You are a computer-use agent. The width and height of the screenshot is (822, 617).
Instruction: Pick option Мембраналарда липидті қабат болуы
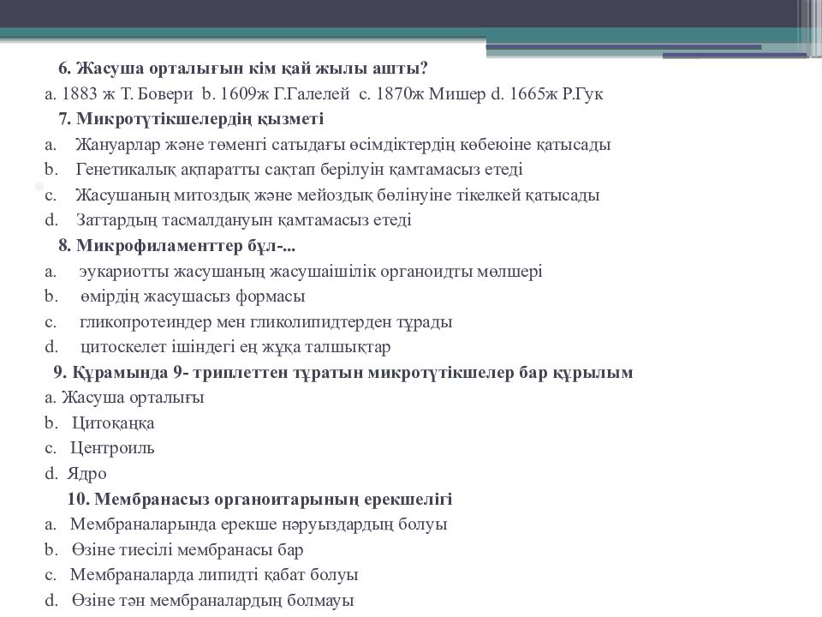201,575
